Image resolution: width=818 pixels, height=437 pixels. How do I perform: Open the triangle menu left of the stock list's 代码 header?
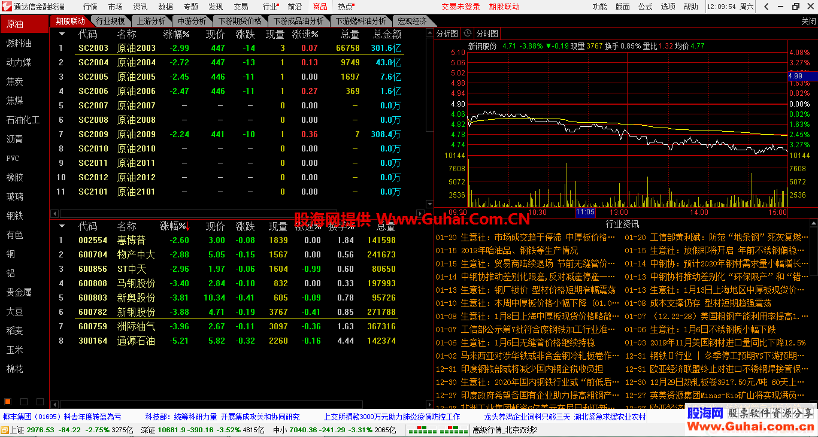point(61,226)
